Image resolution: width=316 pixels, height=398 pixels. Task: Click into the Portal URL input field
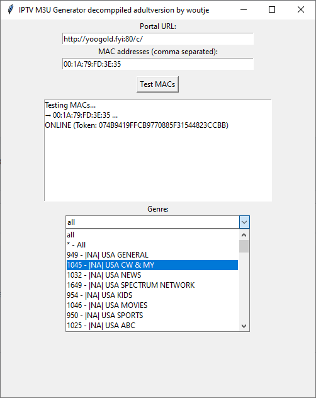[157, 39]
